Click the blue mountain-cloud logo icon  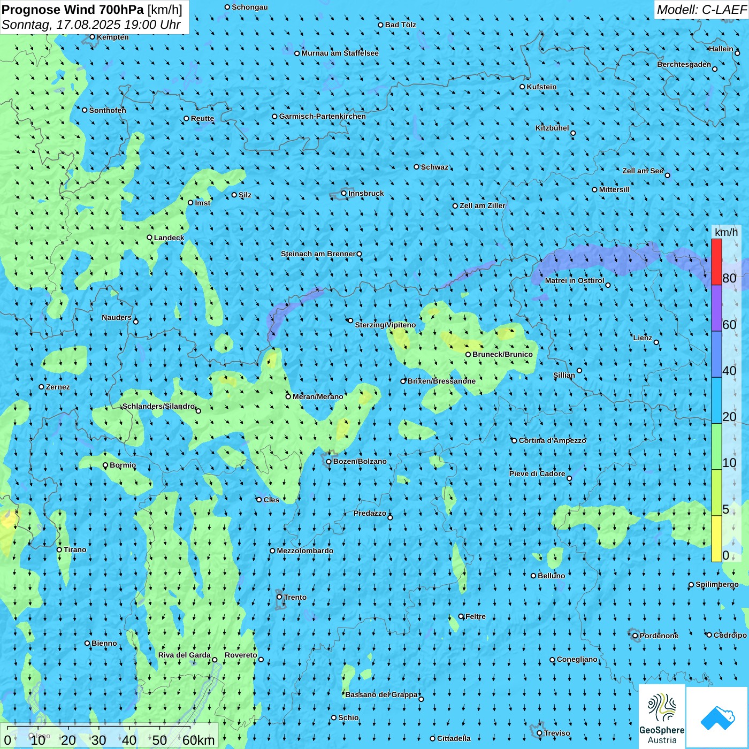(717, 717)
